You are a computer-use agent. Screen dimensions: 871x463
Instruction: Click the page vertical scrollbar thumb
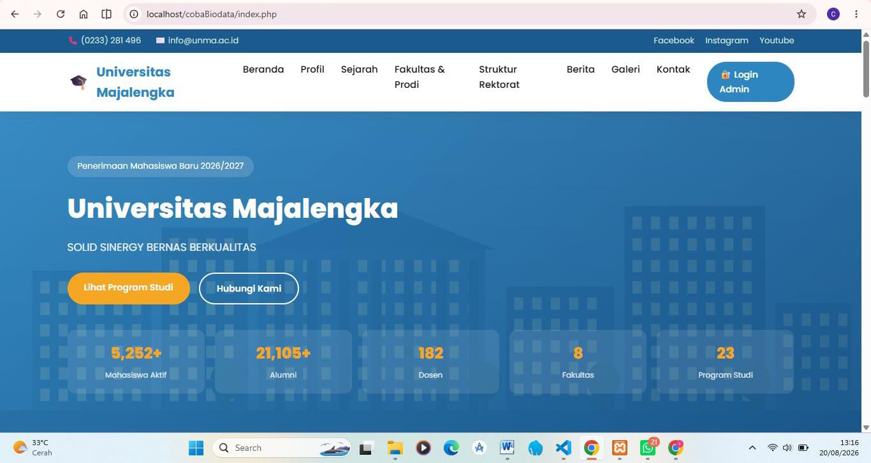point(866,69)
